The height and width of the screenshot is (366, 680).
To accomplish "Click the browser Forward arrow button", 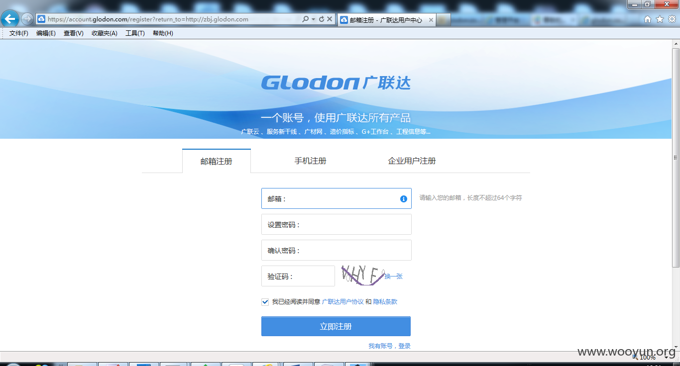I will [27, 19].
